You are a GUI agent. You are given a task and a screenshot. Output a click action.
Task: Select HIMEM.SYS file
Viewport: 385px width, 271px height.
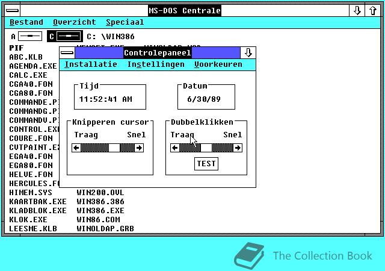pyautogui.click(x=31, y=193)
